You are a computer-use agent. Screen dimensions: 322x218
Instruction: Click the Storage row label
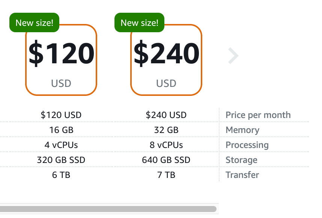click(241, 160)
